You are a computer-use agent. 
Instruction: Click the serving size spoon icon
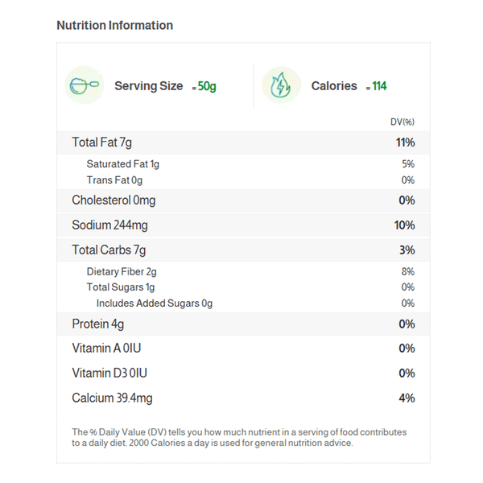coord(84,85)
